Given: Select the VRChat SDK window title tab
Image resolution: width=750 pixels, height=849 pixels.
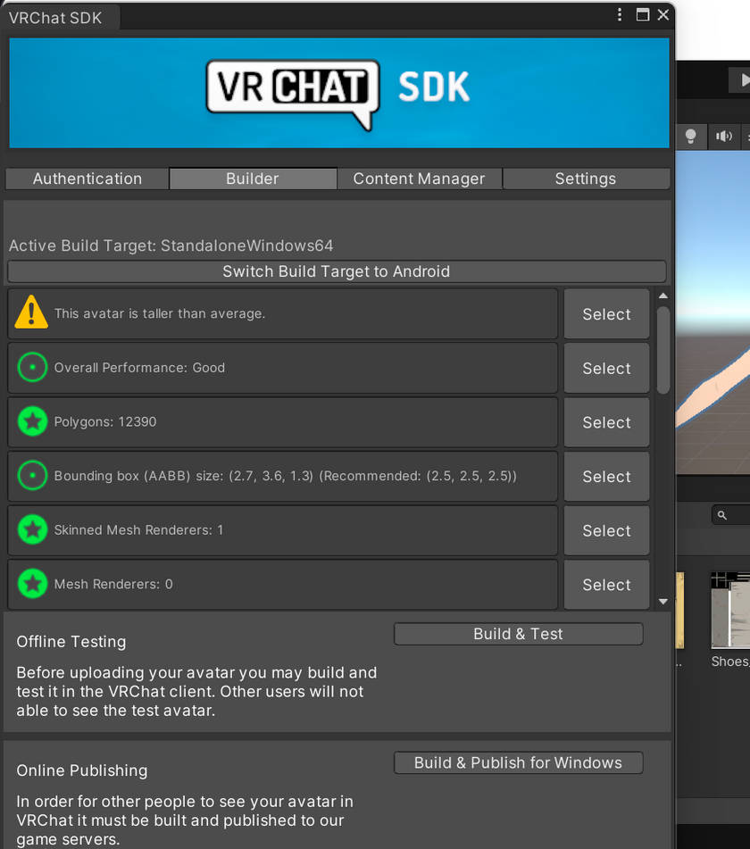Looking at the screenshot, I should pos(60,18).
